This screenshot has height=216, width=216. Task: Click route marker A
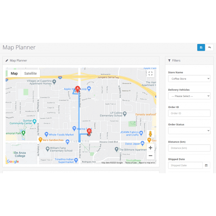77,89
